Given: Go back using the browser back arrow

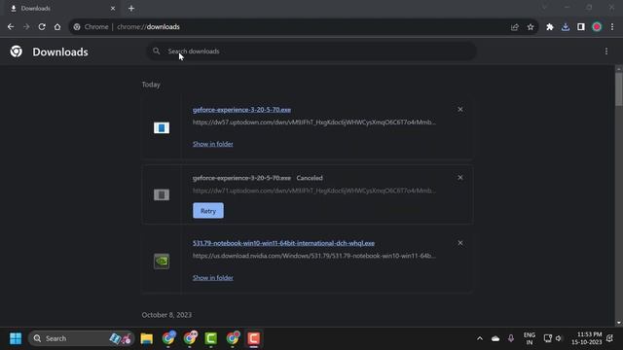Looking at the screenshot, I should click(11, 27).
